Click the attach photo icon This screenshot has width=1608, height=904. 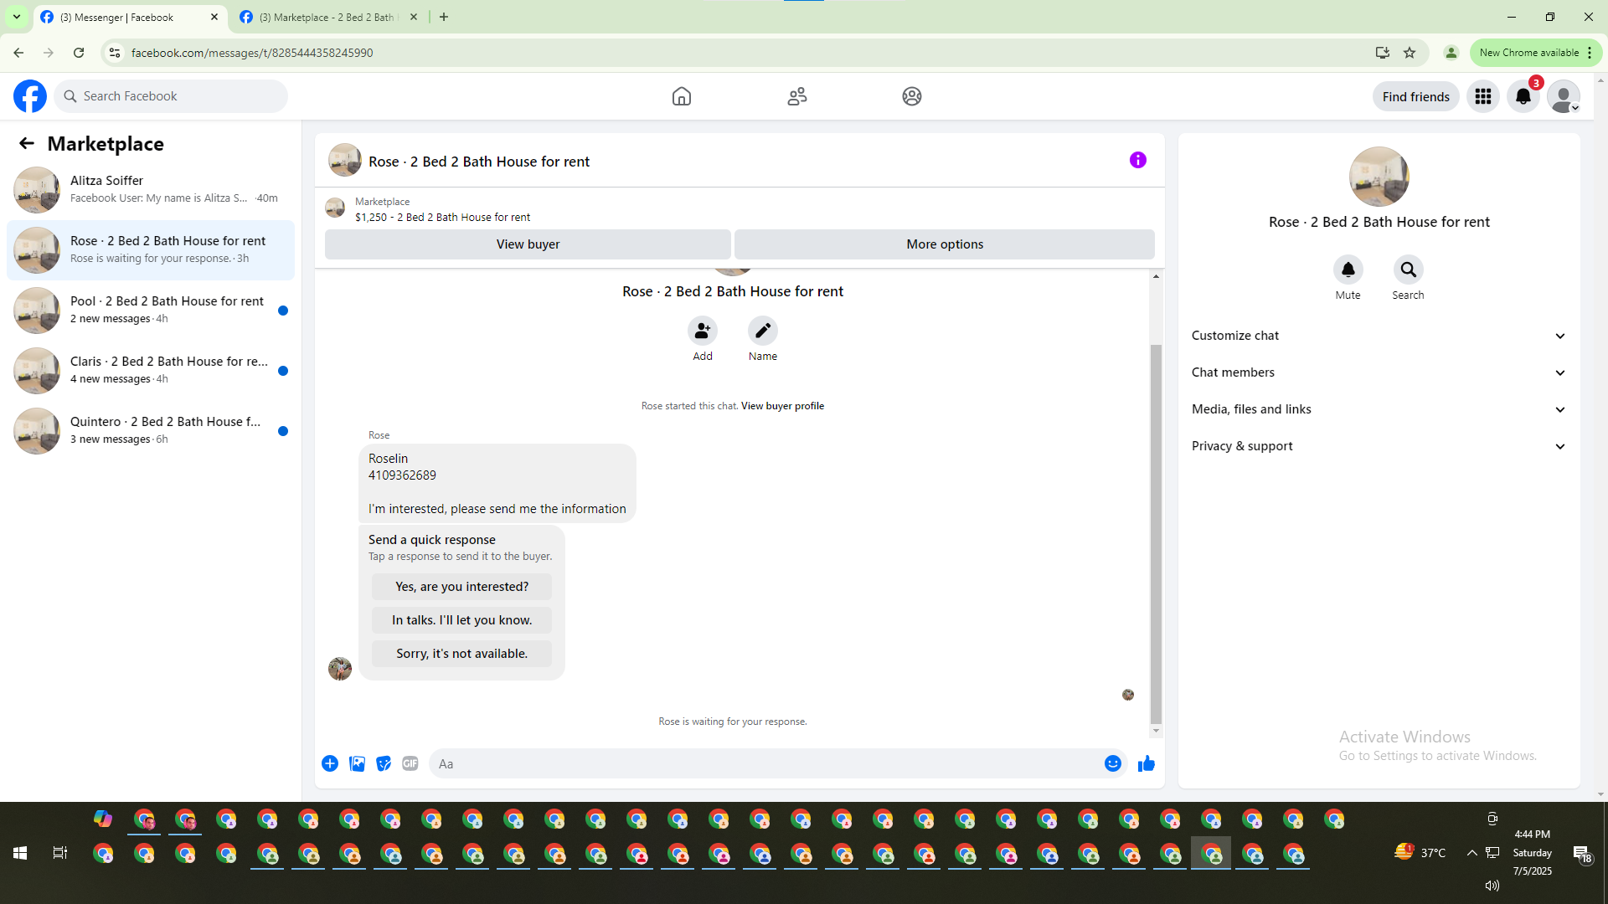click(357, 763)
